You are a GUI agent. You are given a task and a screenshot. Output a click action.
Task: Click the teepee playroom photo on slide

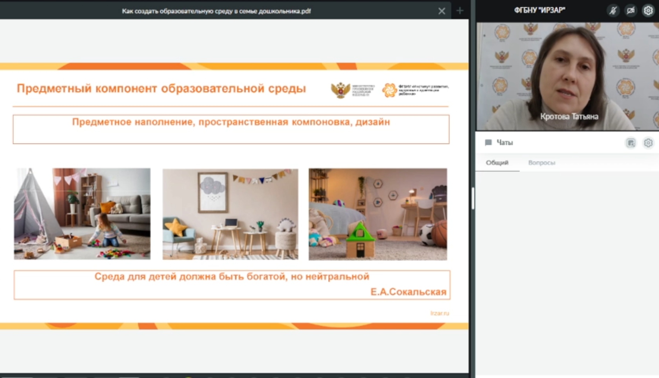(x=82, y=214)
